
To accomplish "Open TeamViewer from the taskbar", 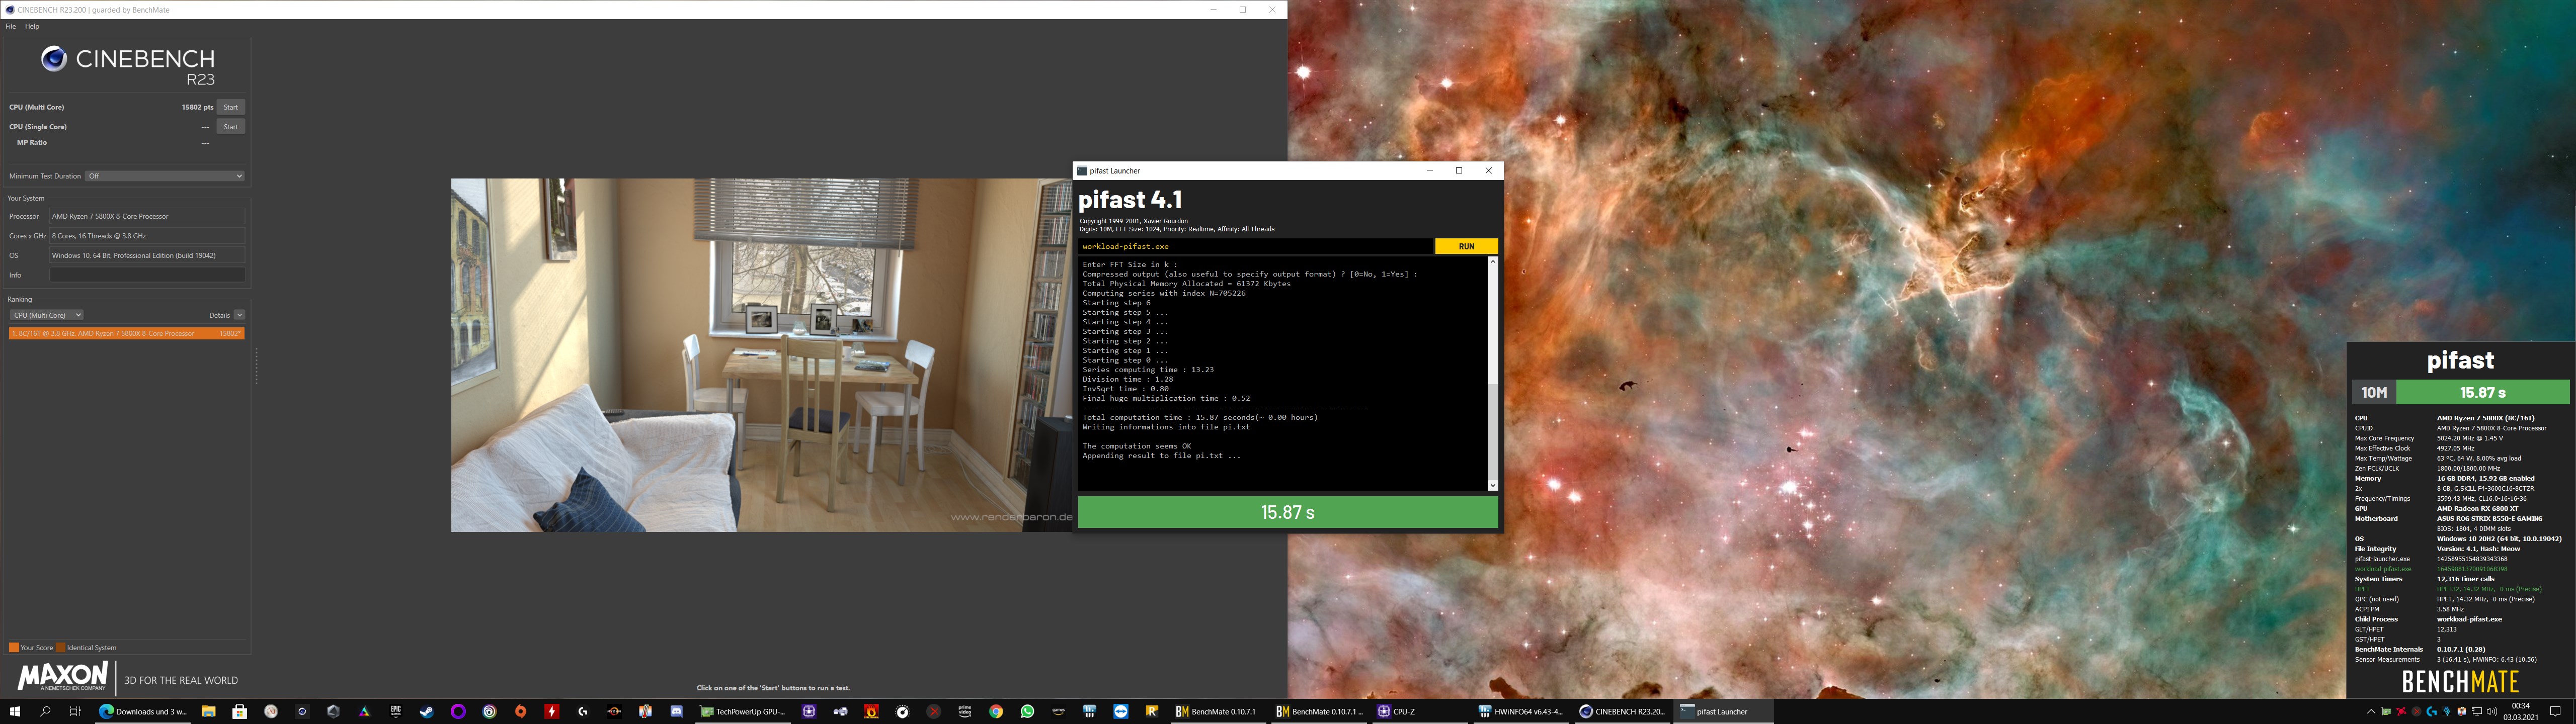I will pos(1120,712).
